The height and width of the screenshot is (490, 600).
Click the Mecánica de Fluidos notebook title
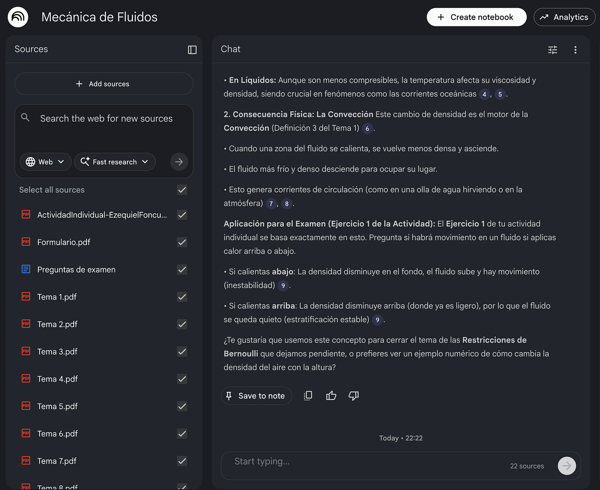point(99,17)
